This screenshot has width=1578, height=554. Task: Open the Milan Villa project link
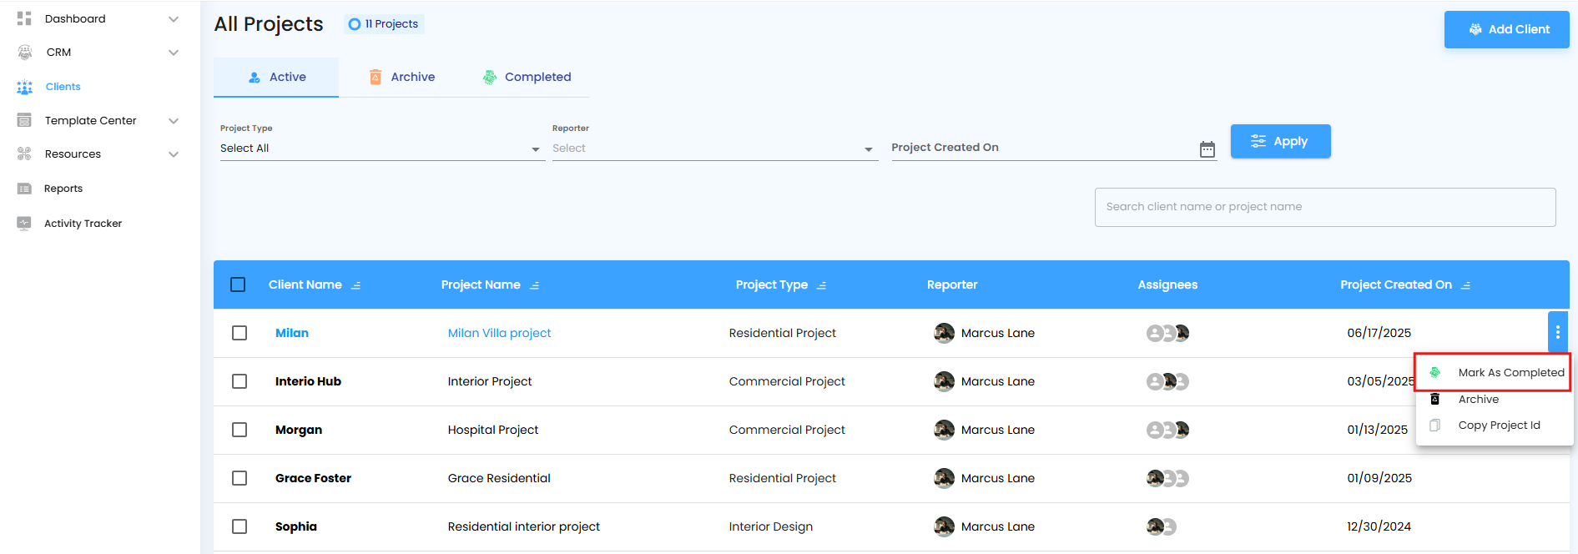(x=499, y=333)
